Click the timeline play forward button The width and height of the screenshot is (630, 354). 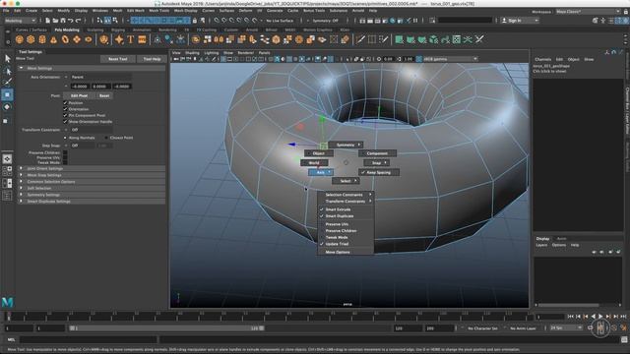coord(600,317)
